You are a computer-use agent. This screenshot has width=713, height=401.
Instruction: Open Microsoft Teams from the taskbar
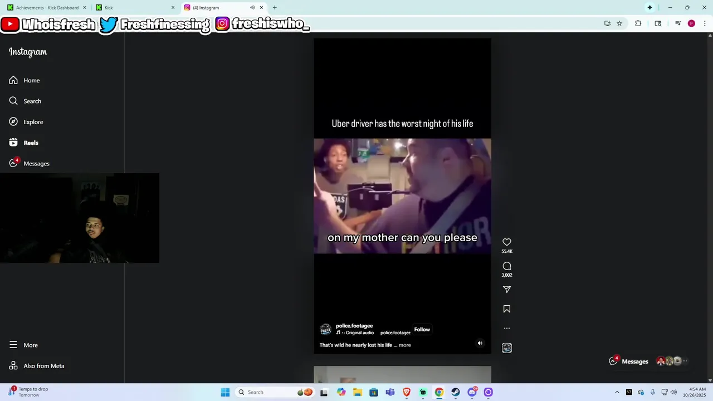(390, 392)
